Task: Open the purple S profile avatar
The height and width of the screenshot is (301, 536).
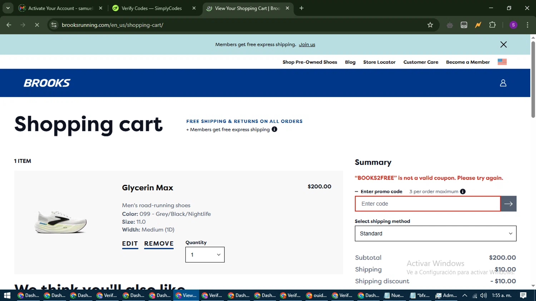Action: pos(513,25)
